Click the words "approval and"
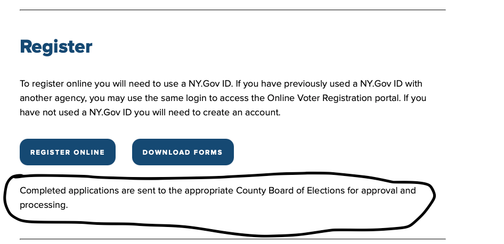The width and height of the screenshot is (504, 244). pyautogui.click(x=389, y=190)
